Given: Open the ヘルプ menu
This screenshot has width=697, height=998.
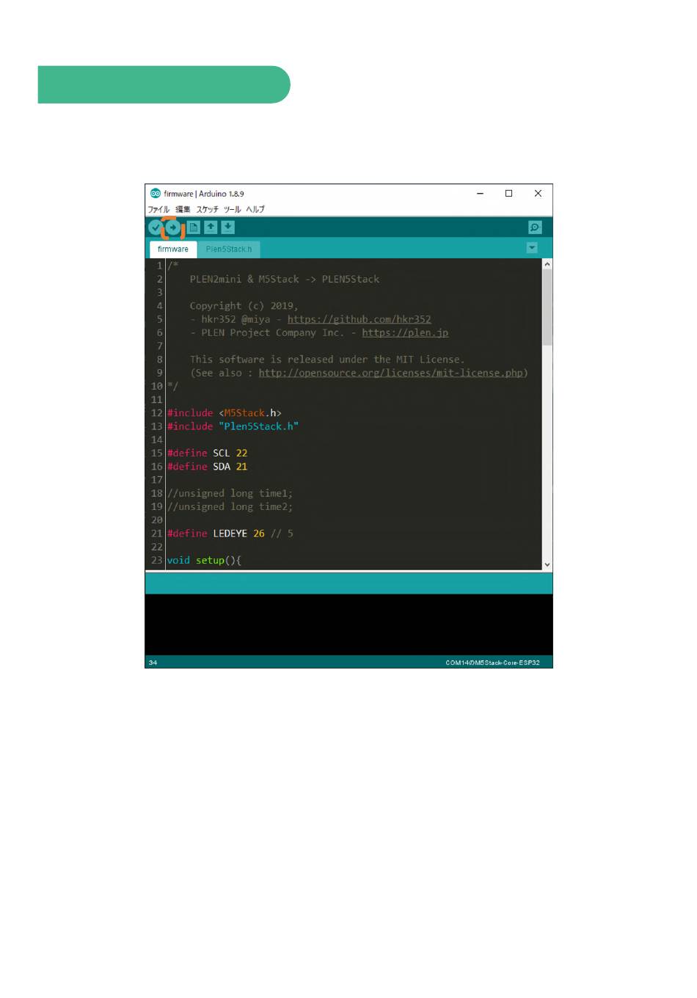Looking at the screenshot, I should pos(255,209).
